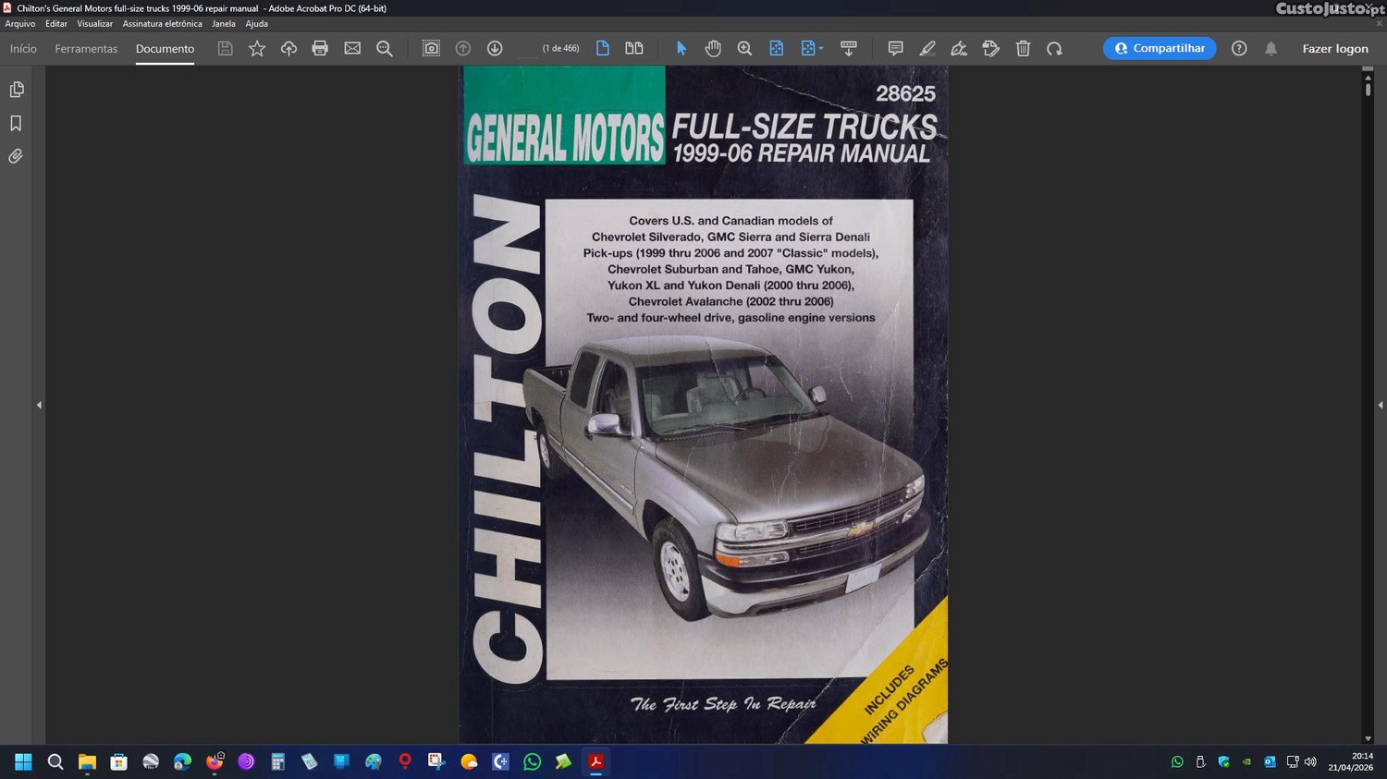Click the zoom in magnifier icon
This screenshot has width=1387, height=779.
(x=744, y=48)
